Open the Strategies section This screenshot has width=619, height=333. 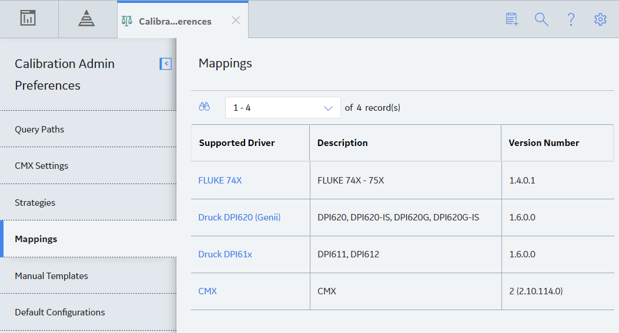point(88,202)
